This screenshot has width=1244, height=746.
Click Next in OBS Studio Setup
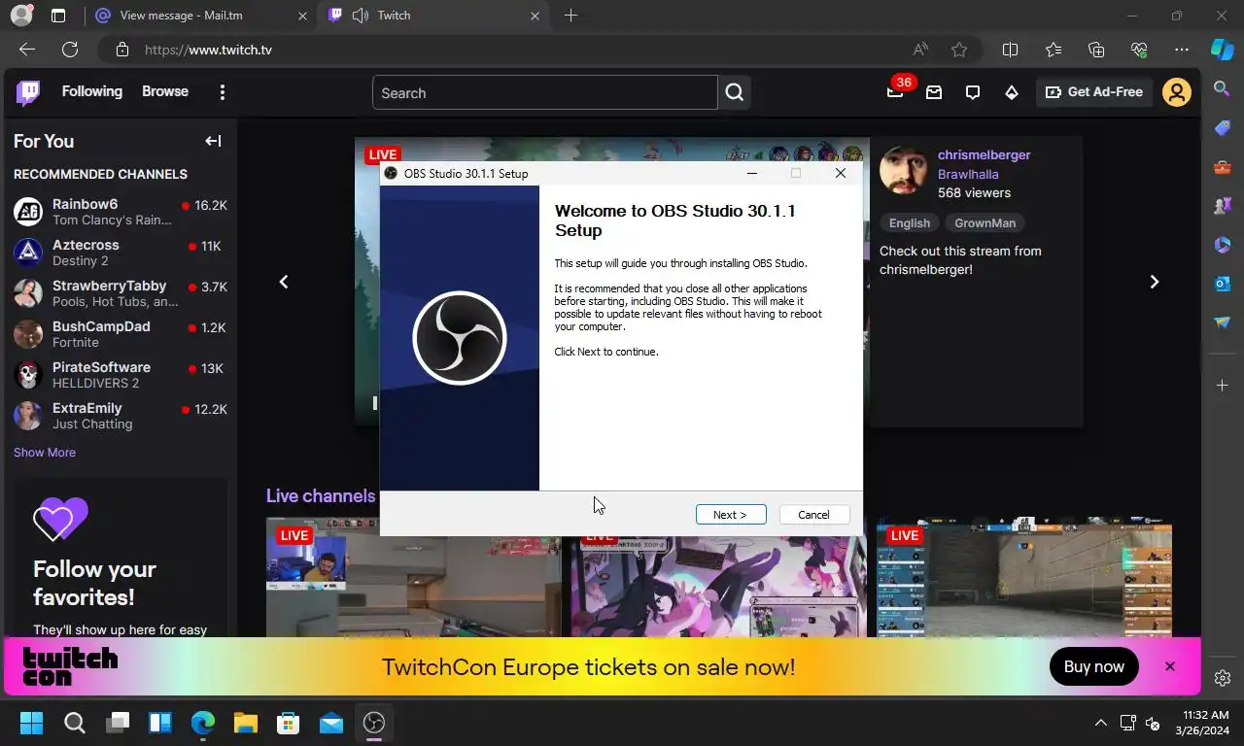point(731,515)
